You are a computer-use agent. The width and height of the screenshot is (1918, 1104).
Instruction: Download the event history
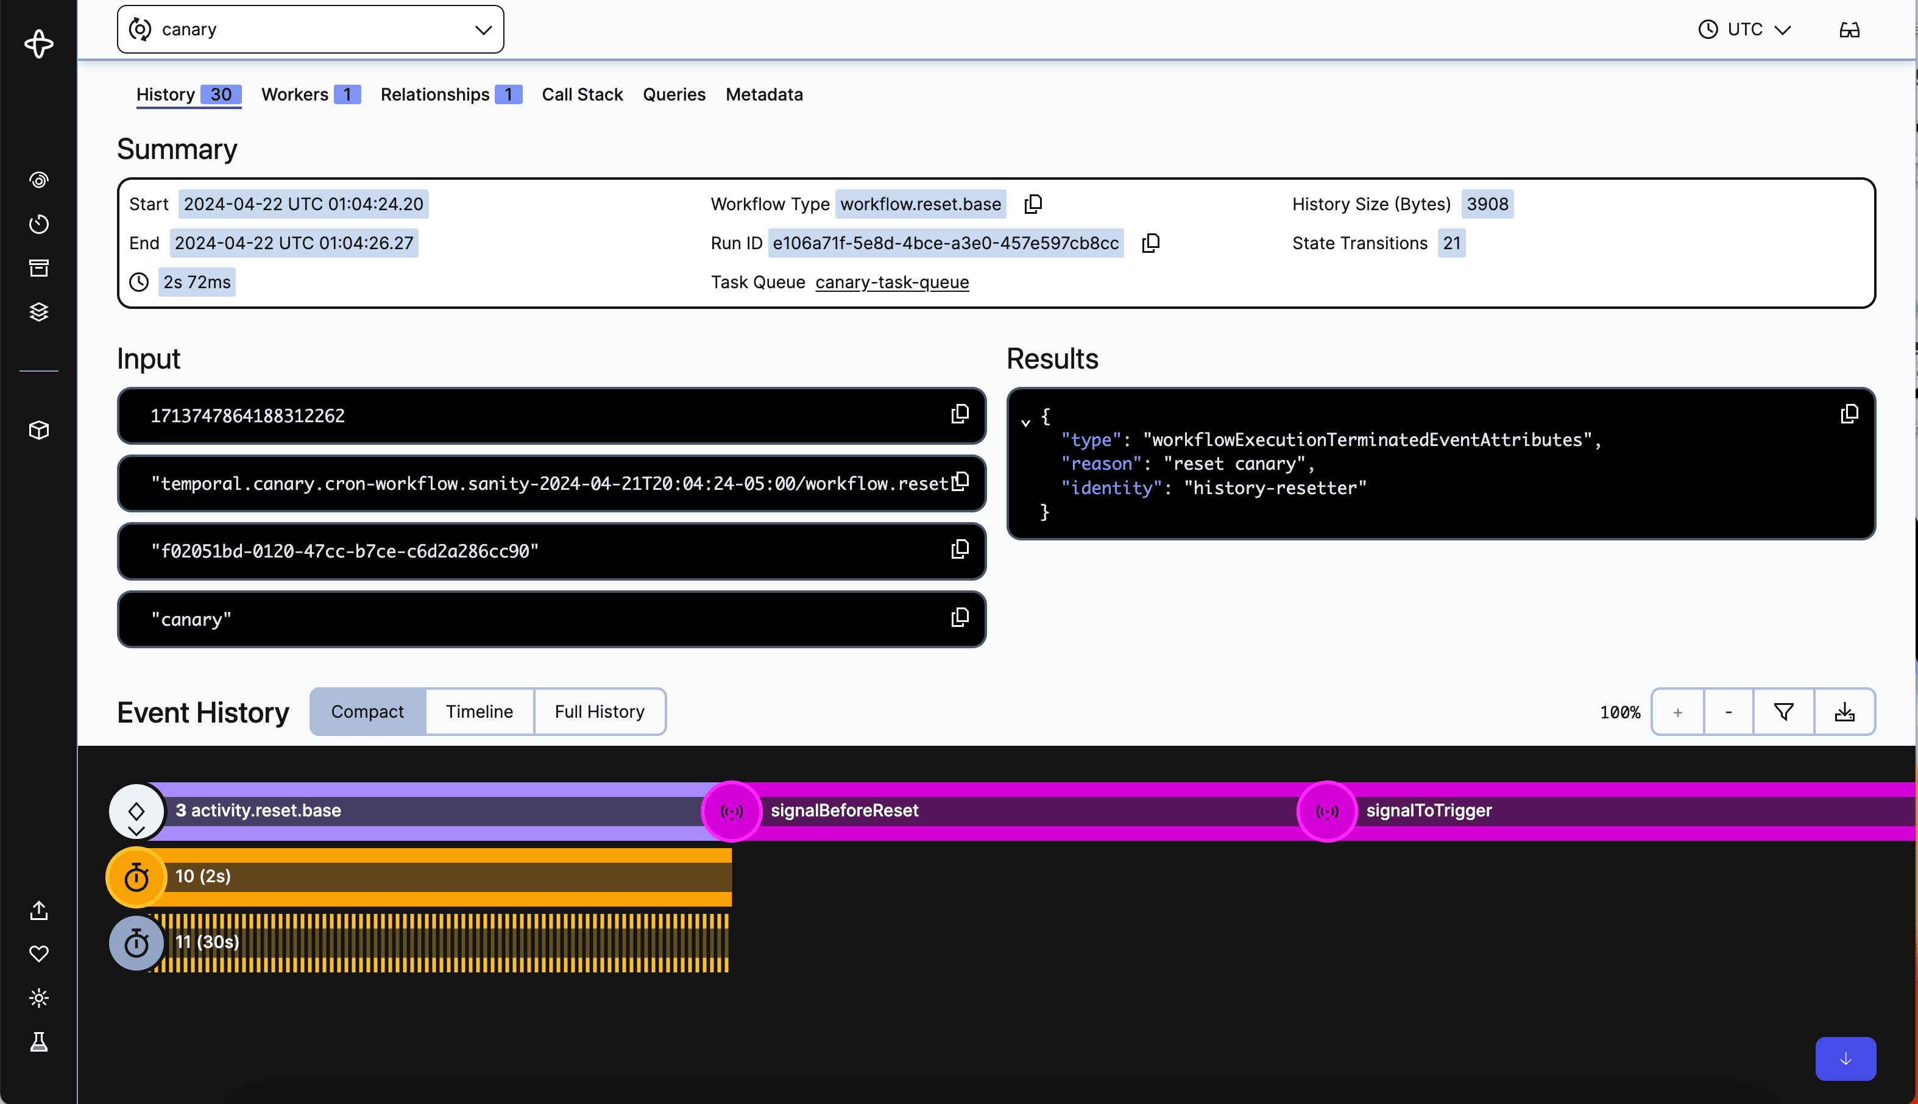(1844, 711)
